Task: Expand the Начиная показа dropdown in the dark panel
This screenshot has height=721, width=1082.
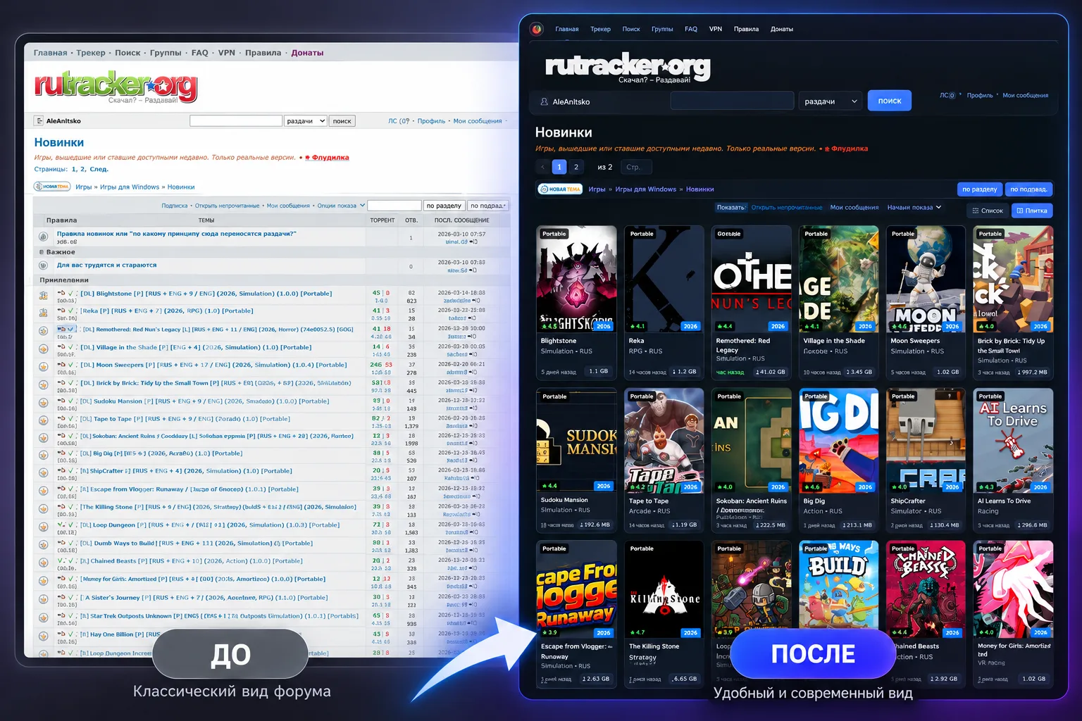Action: [914, 208]
